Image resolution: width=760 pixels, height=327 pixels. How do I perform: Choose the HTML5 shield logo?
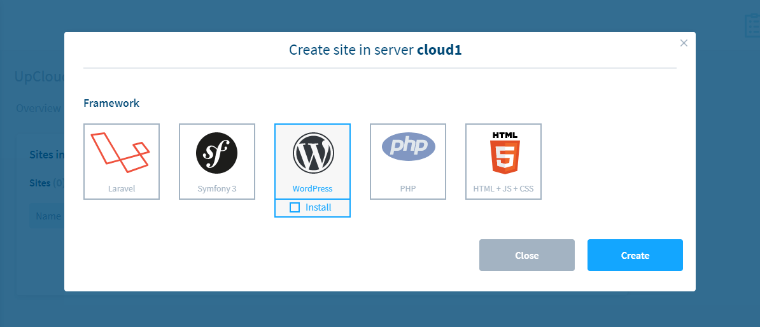(x=503, y=153)
